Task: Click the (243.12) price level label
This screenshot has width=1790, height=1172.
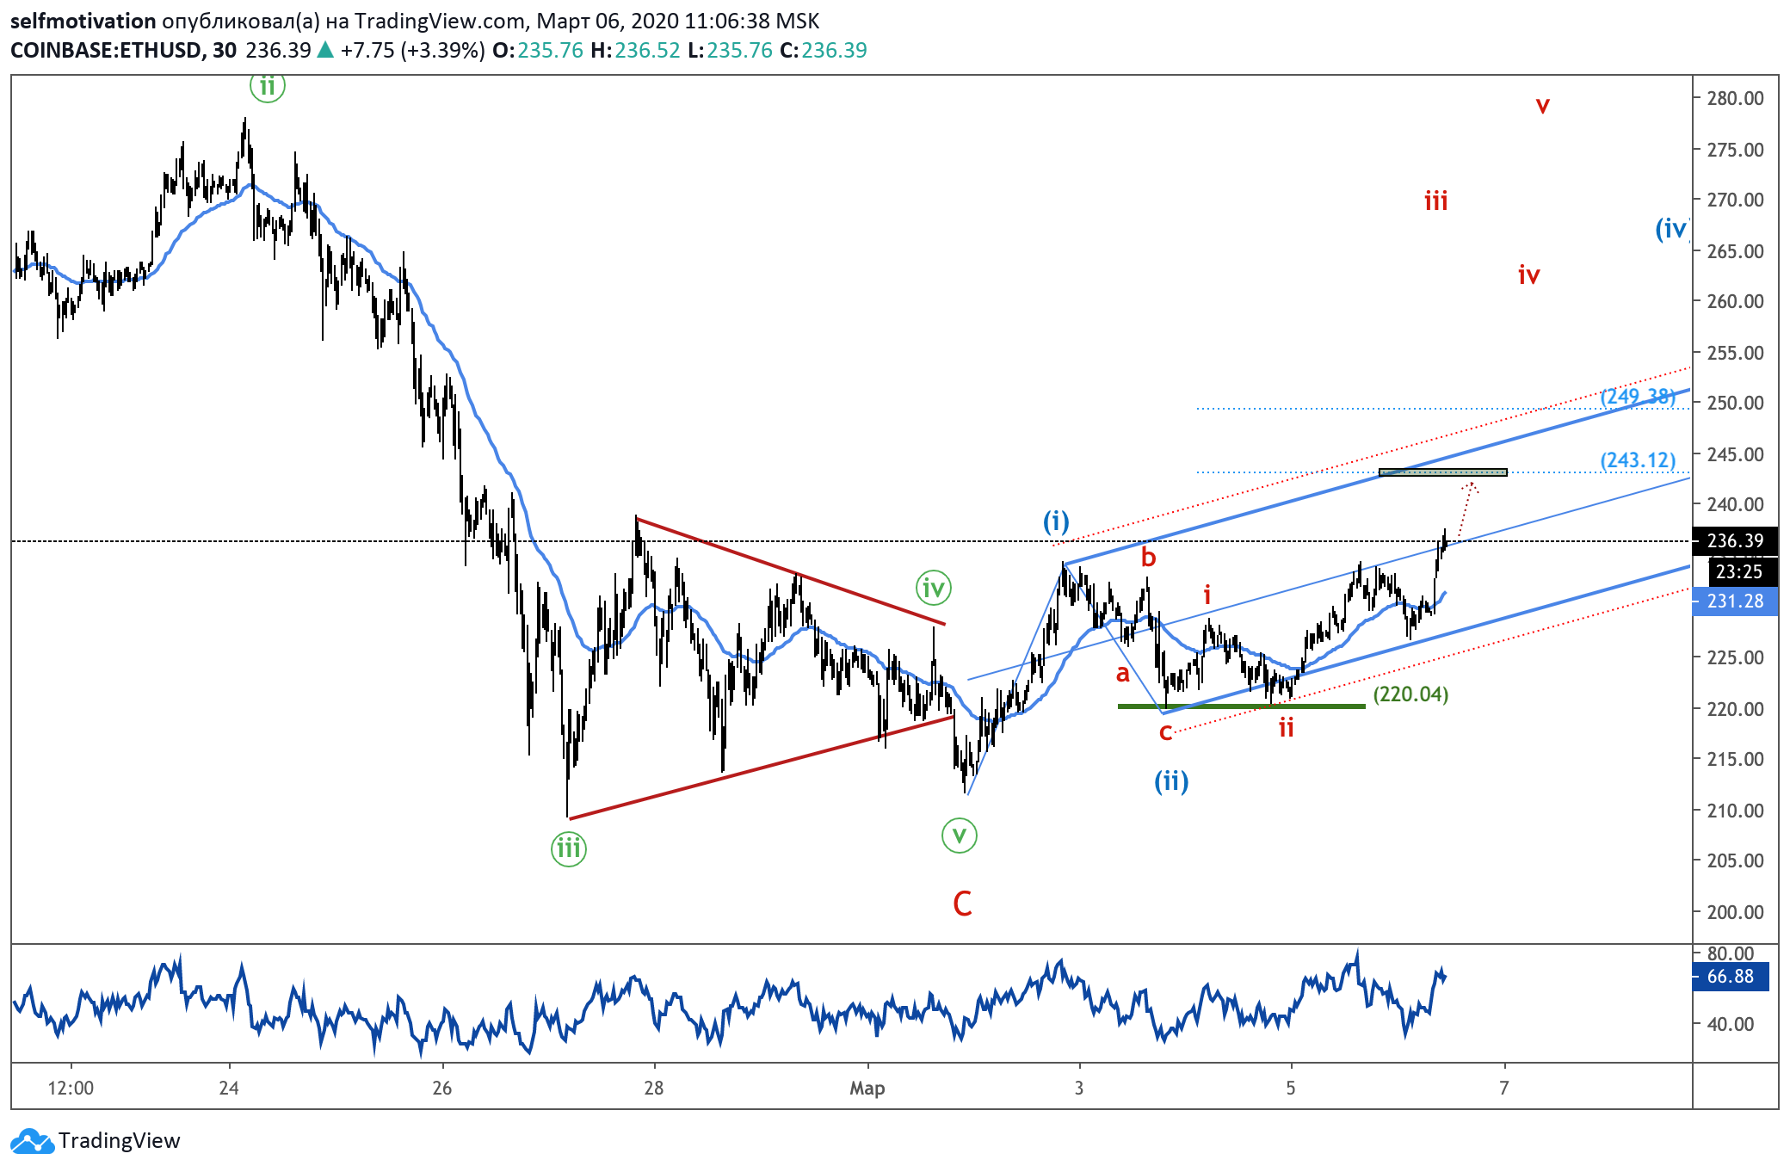Action: pyautogui.click(x=1638, y=460)
